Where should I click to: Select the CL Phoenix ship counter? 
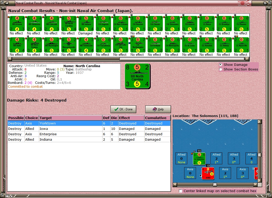(x=241, y=24)
